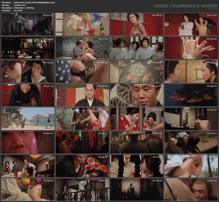Open the demon mask tattoo thumbnail at 00:31:38
219x202 pixels.
pos(137,72)
